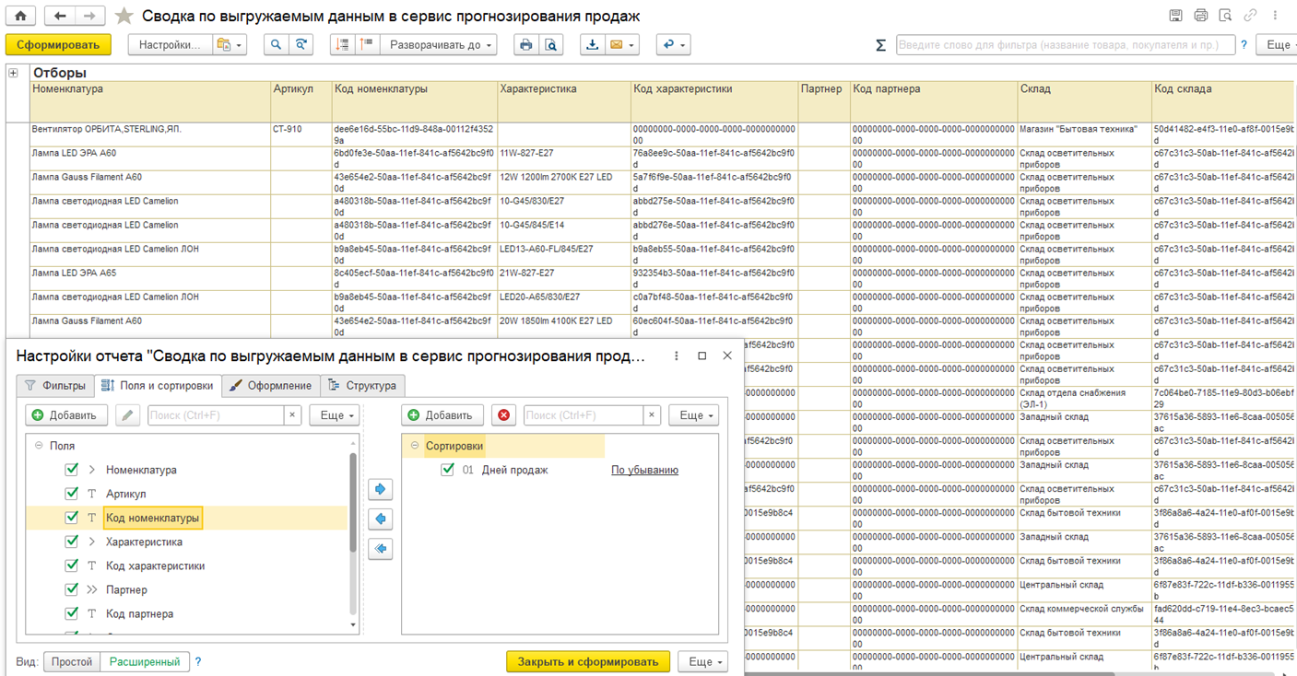1297x676 pixels.
Task: Toggle the Дней продаж sorting checkbox
Action: tap(448, 470)
